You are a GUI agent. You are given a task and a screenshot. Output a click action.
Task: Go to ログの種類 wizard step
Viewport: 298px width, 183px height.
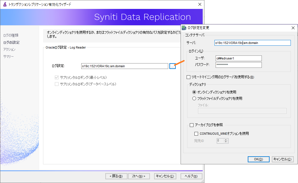point(11,35)
